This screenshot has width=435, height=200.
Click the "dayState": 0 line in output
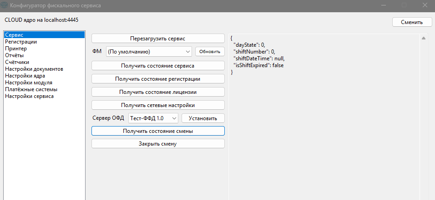coord(249,44)
